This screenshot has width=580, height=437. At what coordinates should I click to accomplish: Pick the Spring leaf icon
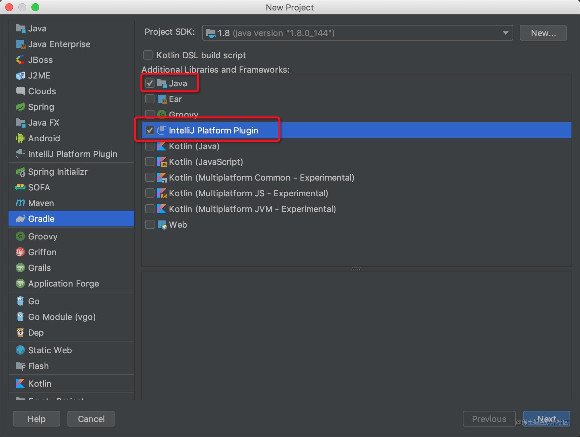(20, 107)
